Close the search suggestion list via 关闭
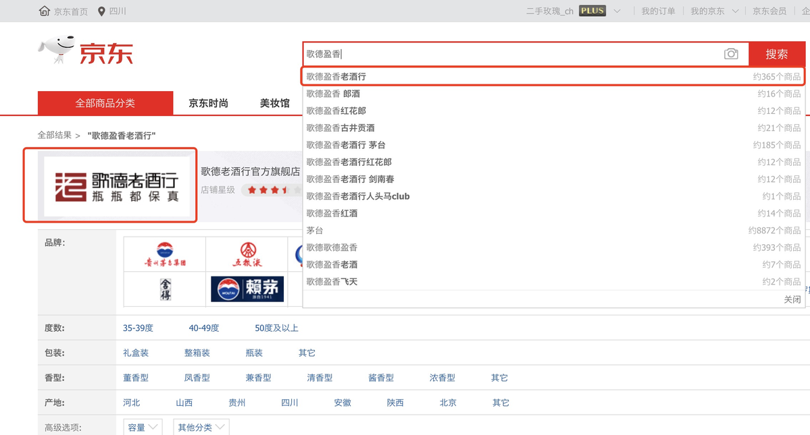Image resolution: width=810 pixels, height=435 pixels. tap(792, 299)
